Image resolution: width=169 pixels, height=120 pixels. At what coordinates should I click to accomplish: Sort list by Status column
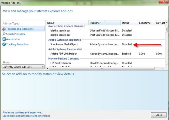tap(129, 23)
